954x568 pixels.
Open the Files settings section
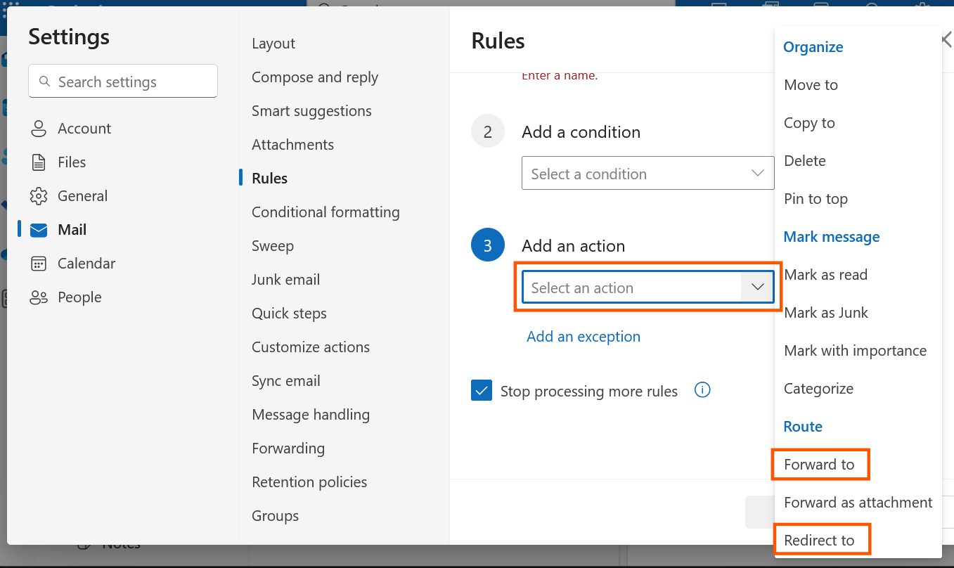point(72,162)
